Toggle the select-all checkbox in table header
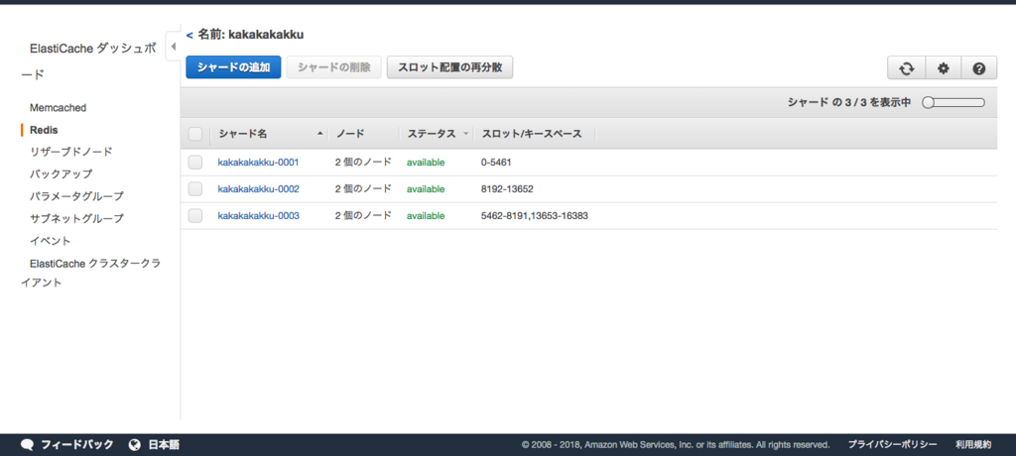 coord(195,134)
